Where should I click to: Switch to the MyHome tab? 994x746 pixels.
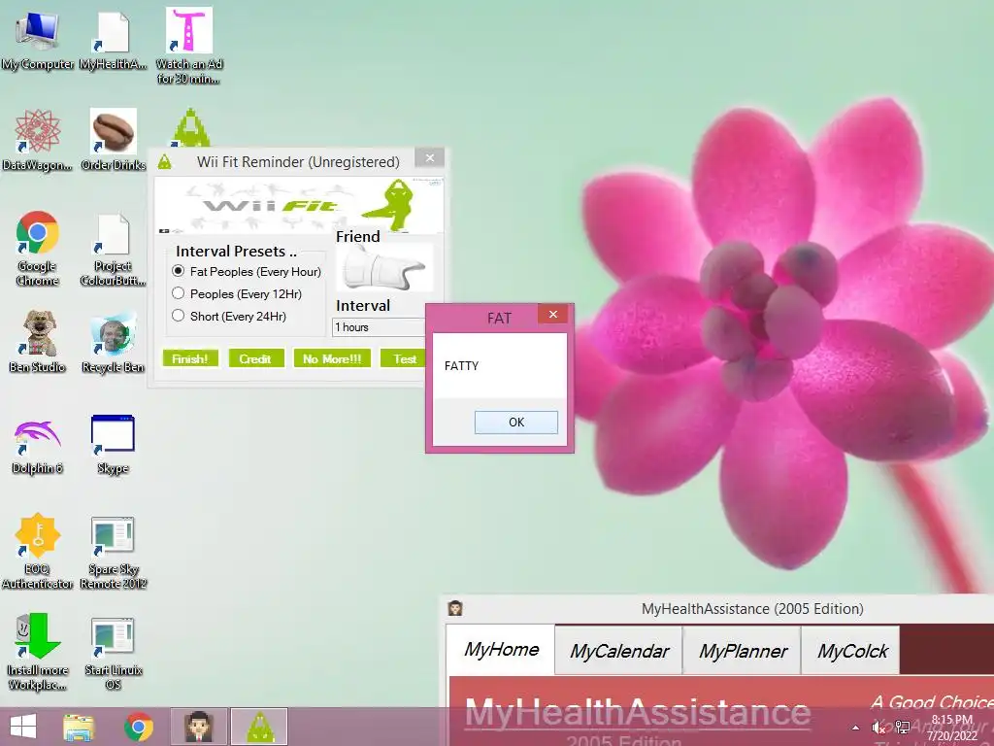coord(501,650)
